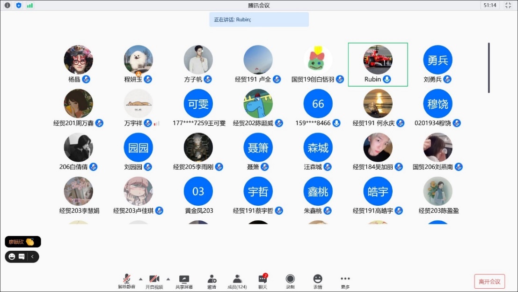
Task: Open the 聊天 chat panel
Action: (263, 281)
